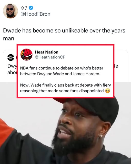This screenshot has width=131, height=164.
Task: Click the sparkle symbols display name
Action: [x=24, y=8]
